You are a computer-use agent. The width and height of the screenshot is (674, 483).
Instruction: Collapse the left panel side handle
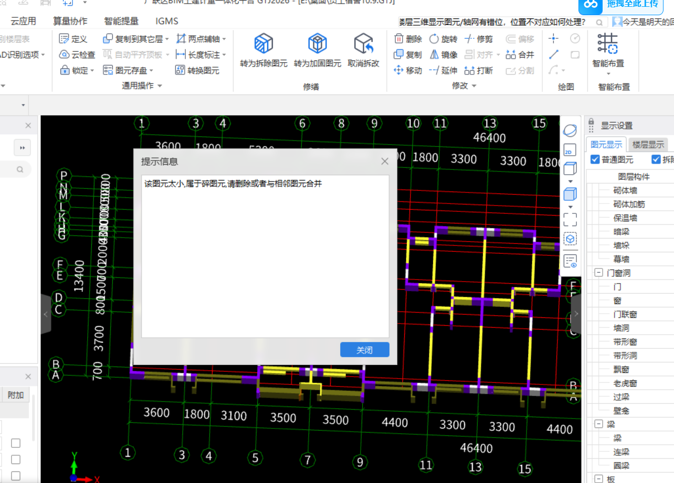coord(46,314)
